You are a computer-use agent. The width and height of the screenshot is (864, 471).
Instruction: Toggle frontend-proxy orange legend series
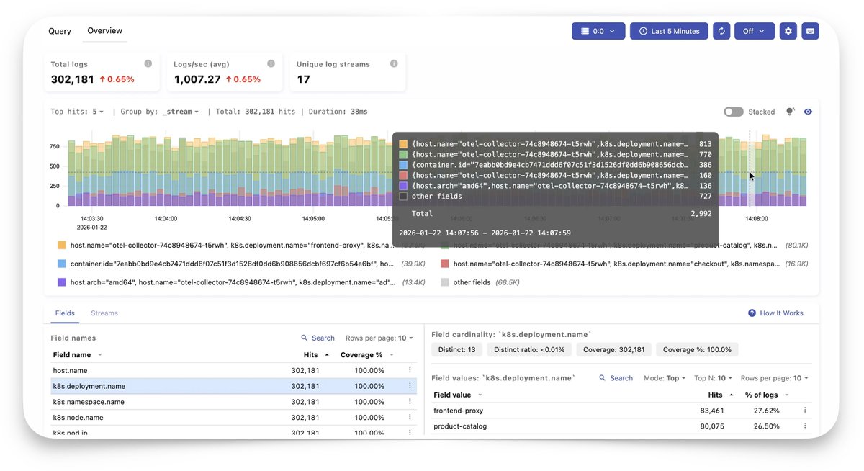(x=62, y=246)
